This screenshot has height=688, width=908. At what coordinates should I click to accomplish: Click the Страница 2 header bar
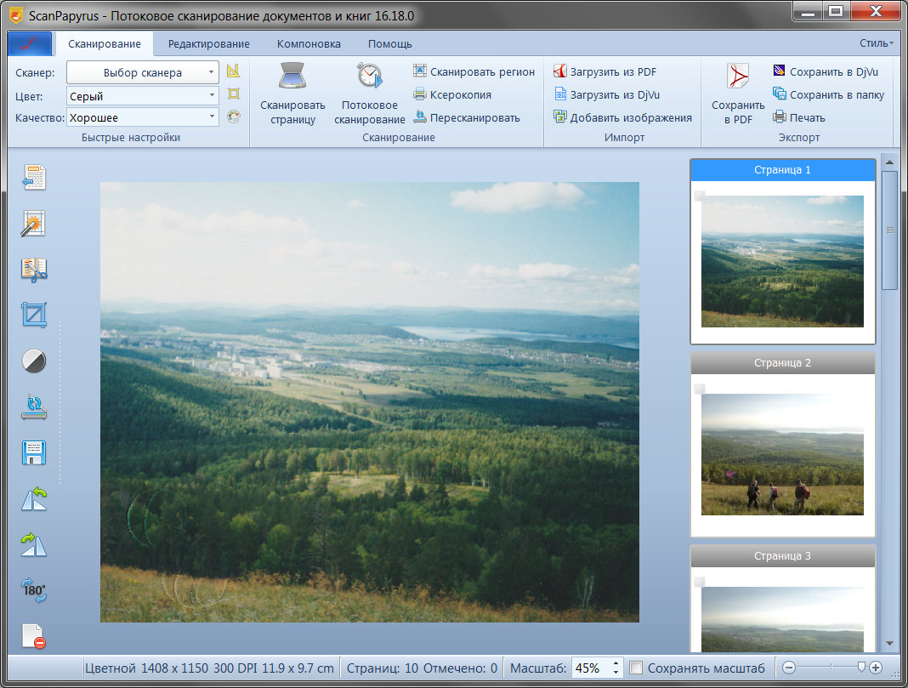[782, 362]
